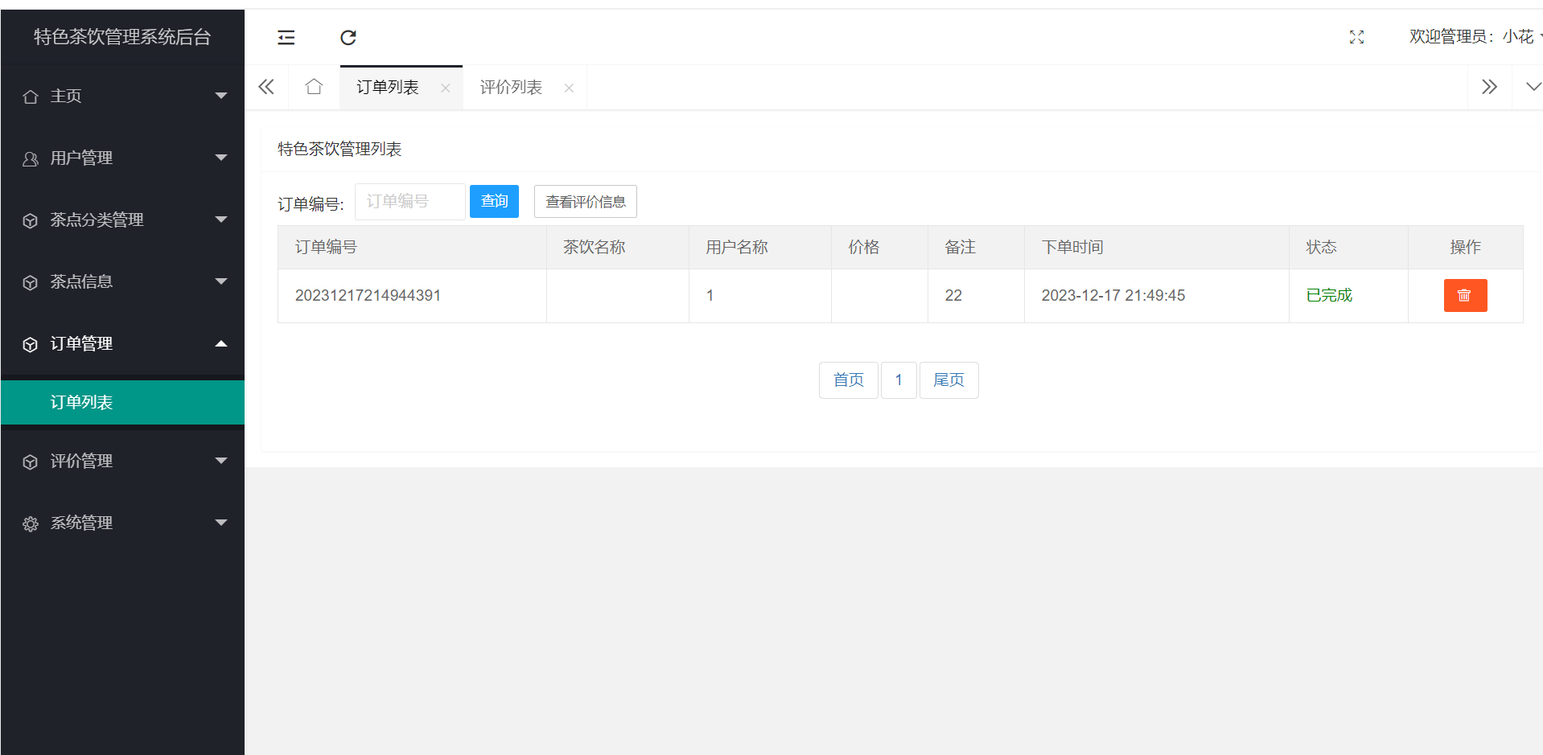Select the 用户管理 user icon in sidebar
The height and width of the screenshot is (755, 1543).
30,158
